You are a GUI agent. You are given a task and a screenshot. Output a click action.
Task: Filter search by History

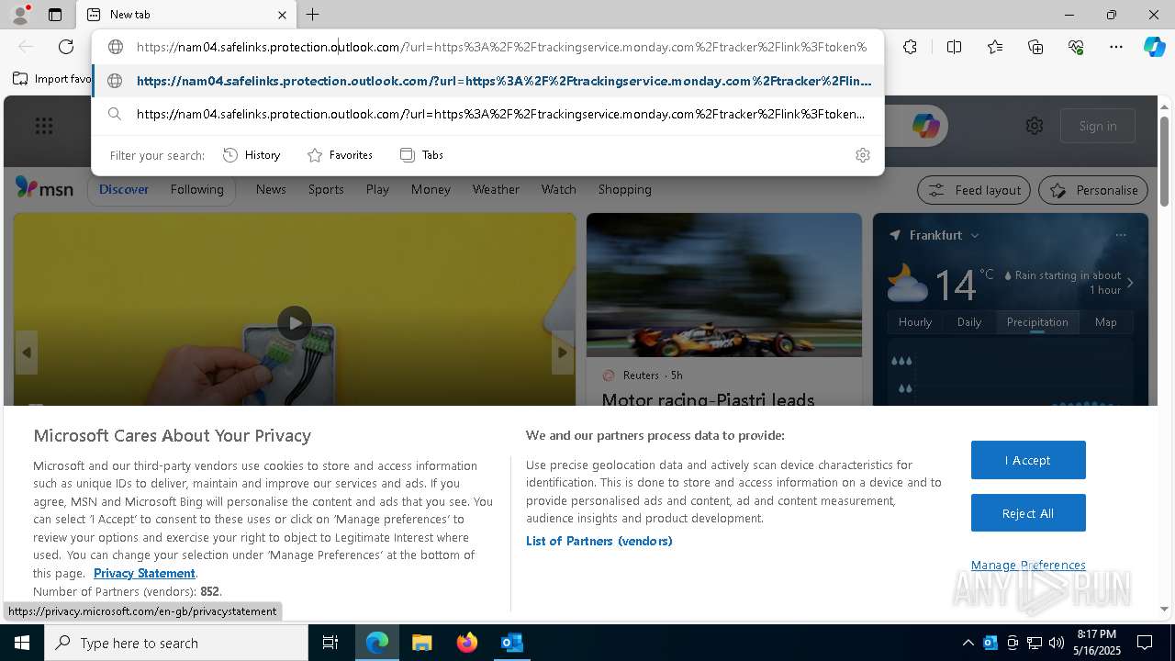pos(252,155)
